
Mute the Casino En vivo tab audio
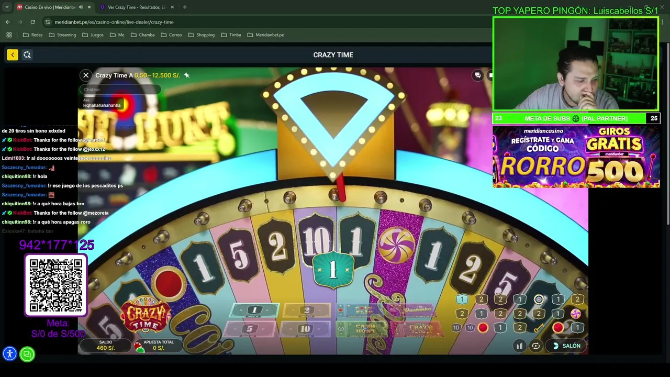[81, 7]
